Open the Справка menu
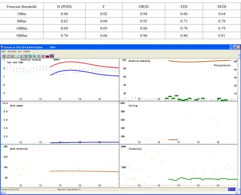Image resolution: width=241 pixels, height=195 pixels. click(x=27, y=51)
